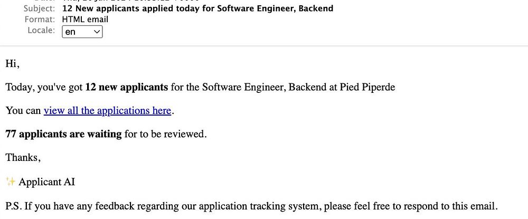528x219 pixels.
Task: Click the 'Format:' field label
Action: click(40, 20)
